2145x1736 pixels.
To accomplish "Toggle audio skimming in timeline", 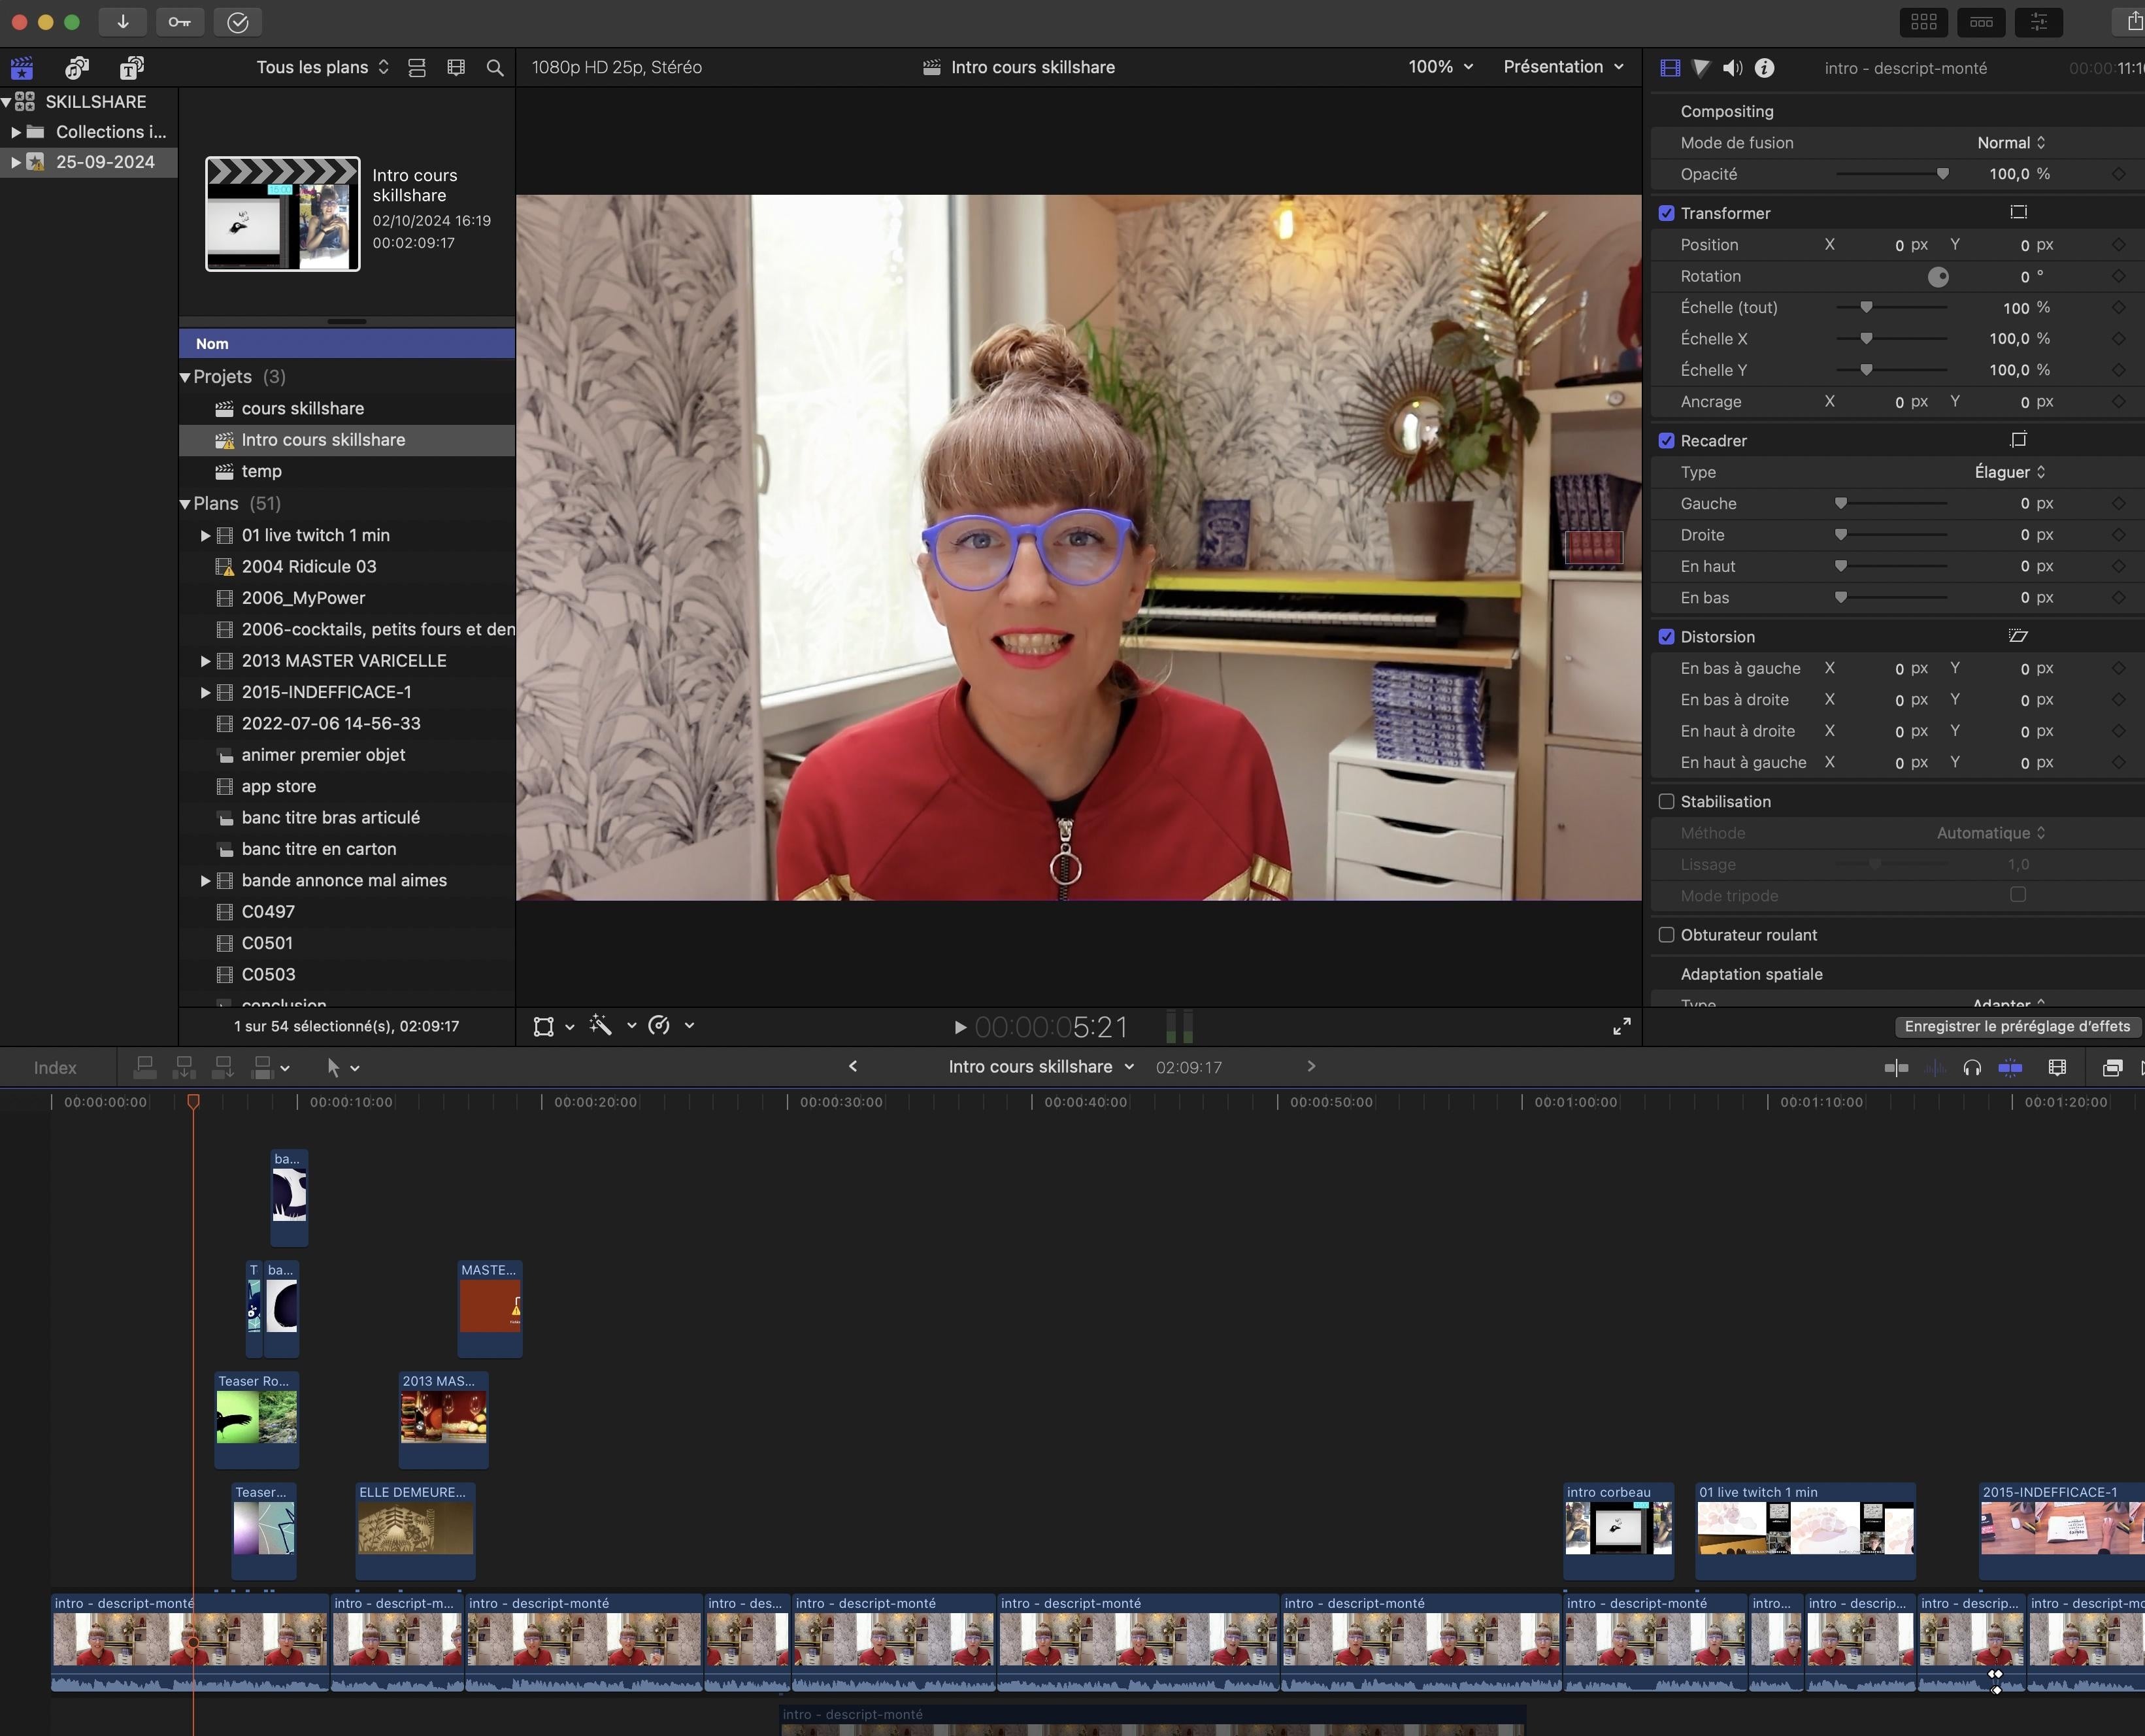I will [1935, 1068].
